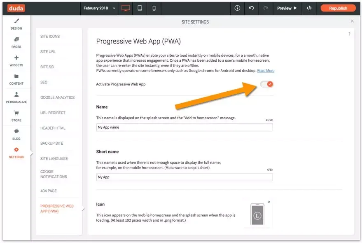Open the info icon in top bar
The image size is (362, 243).
237,8
